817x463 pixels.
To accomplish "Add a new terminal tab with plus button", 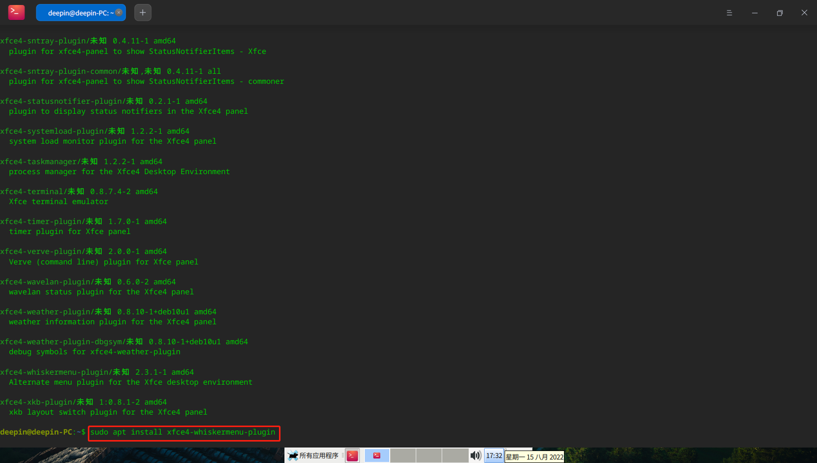I will tap(143, 12).
